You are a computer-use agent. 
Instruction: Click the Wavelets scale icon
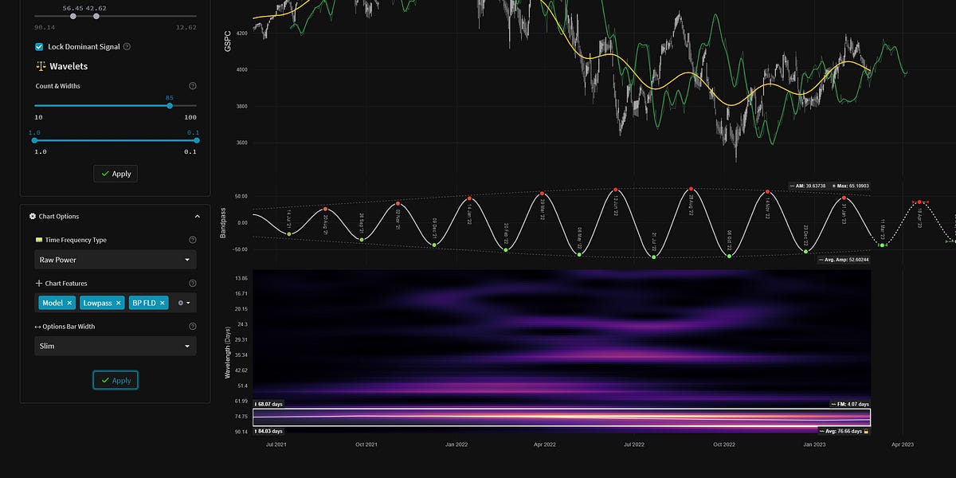coord(41,65)
